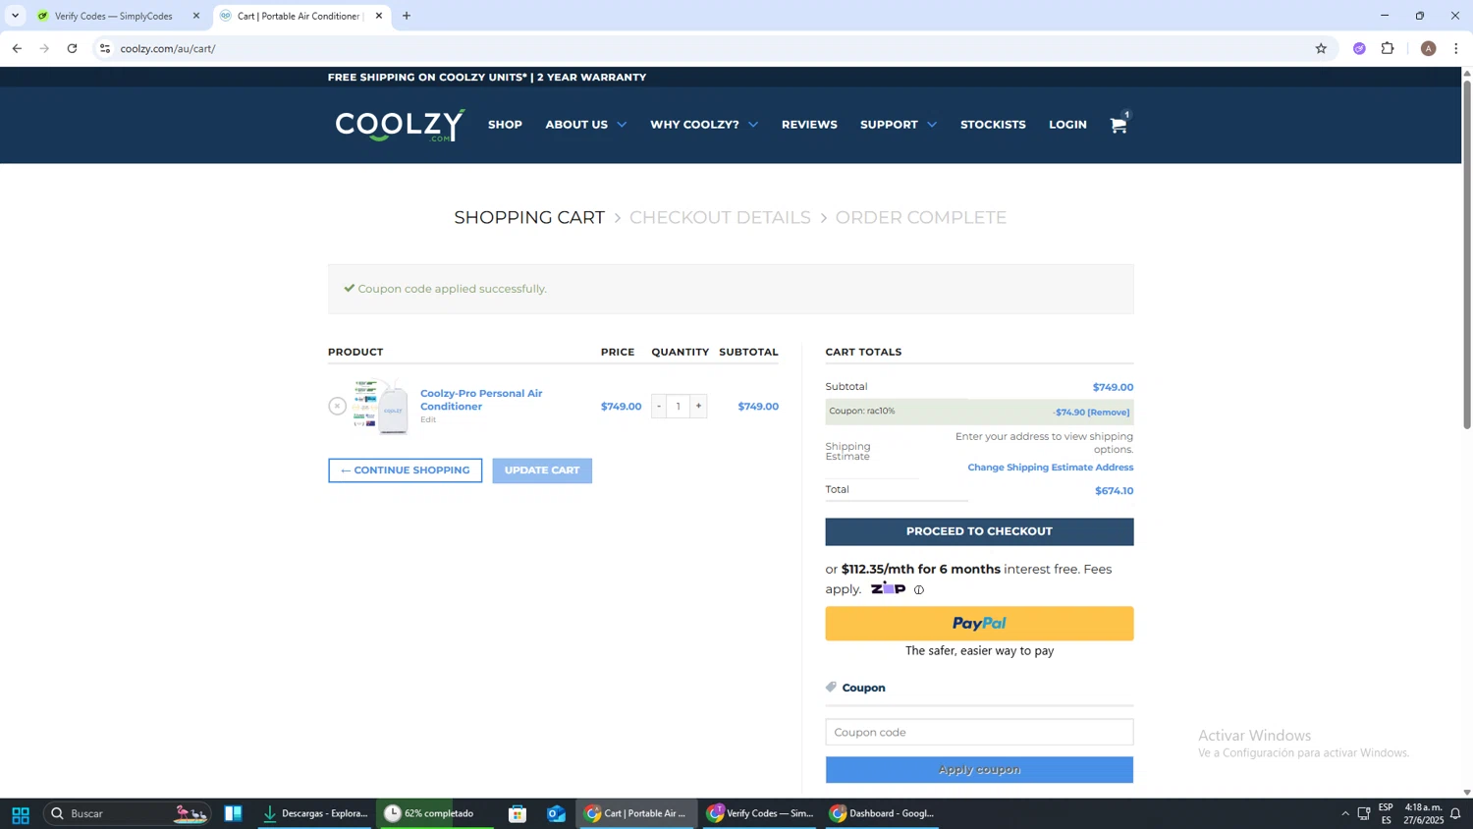The image size is (1473, 829).
Task: Click Checkout Details breadcrumb step
Action: (x=720, y=217)
